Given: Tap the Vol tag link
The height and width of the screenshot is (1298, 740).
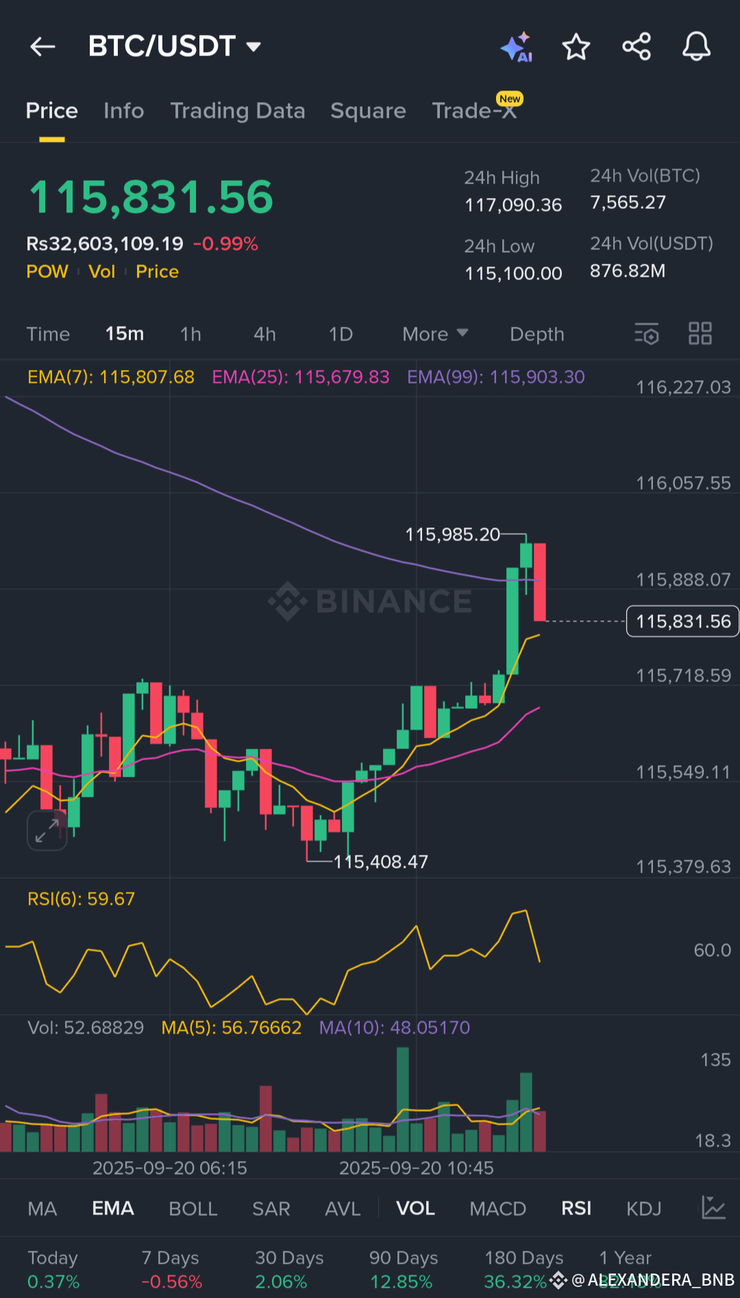Looking at the screenshot, I should point(101,272).
